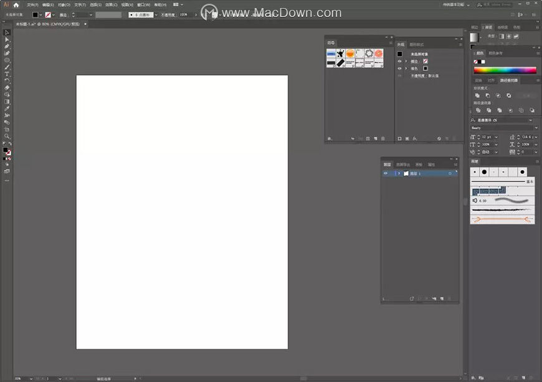Toggle visibility eye of 图层 1 layer
Screen dimensions: 542x382
pyautogui.click(x=386, y=173)
